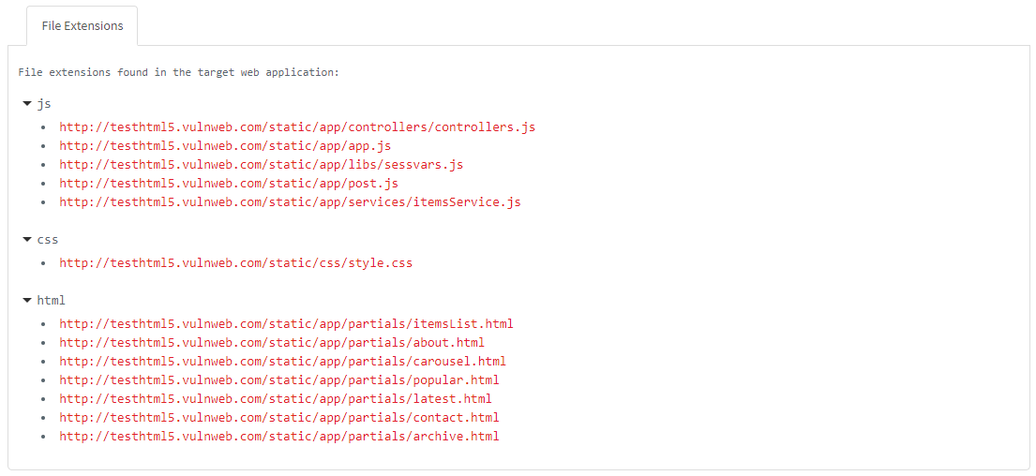Click the html group label
This screenshot has height=476, width=1036.
click(x=51, y=300)
